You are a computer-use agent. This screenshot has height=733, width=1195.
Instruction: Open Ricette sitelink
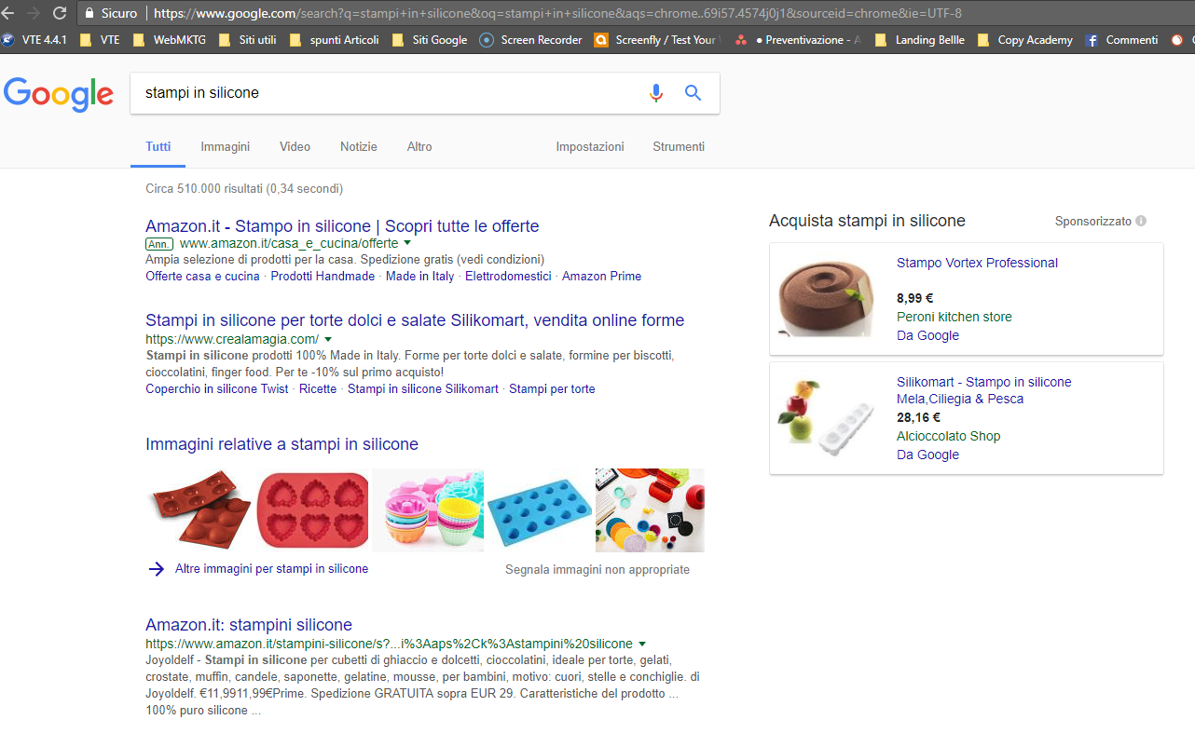(318, 389)
